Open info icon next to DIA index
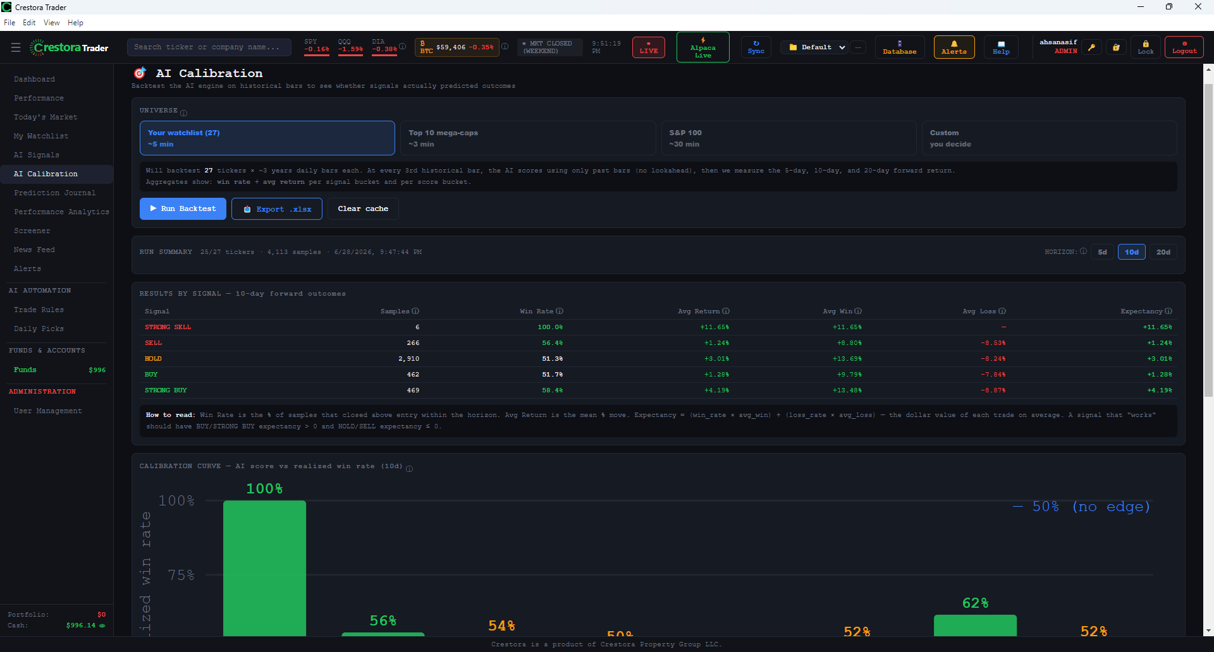Viewport: 1214px width, 652px height. coord(402,46)
